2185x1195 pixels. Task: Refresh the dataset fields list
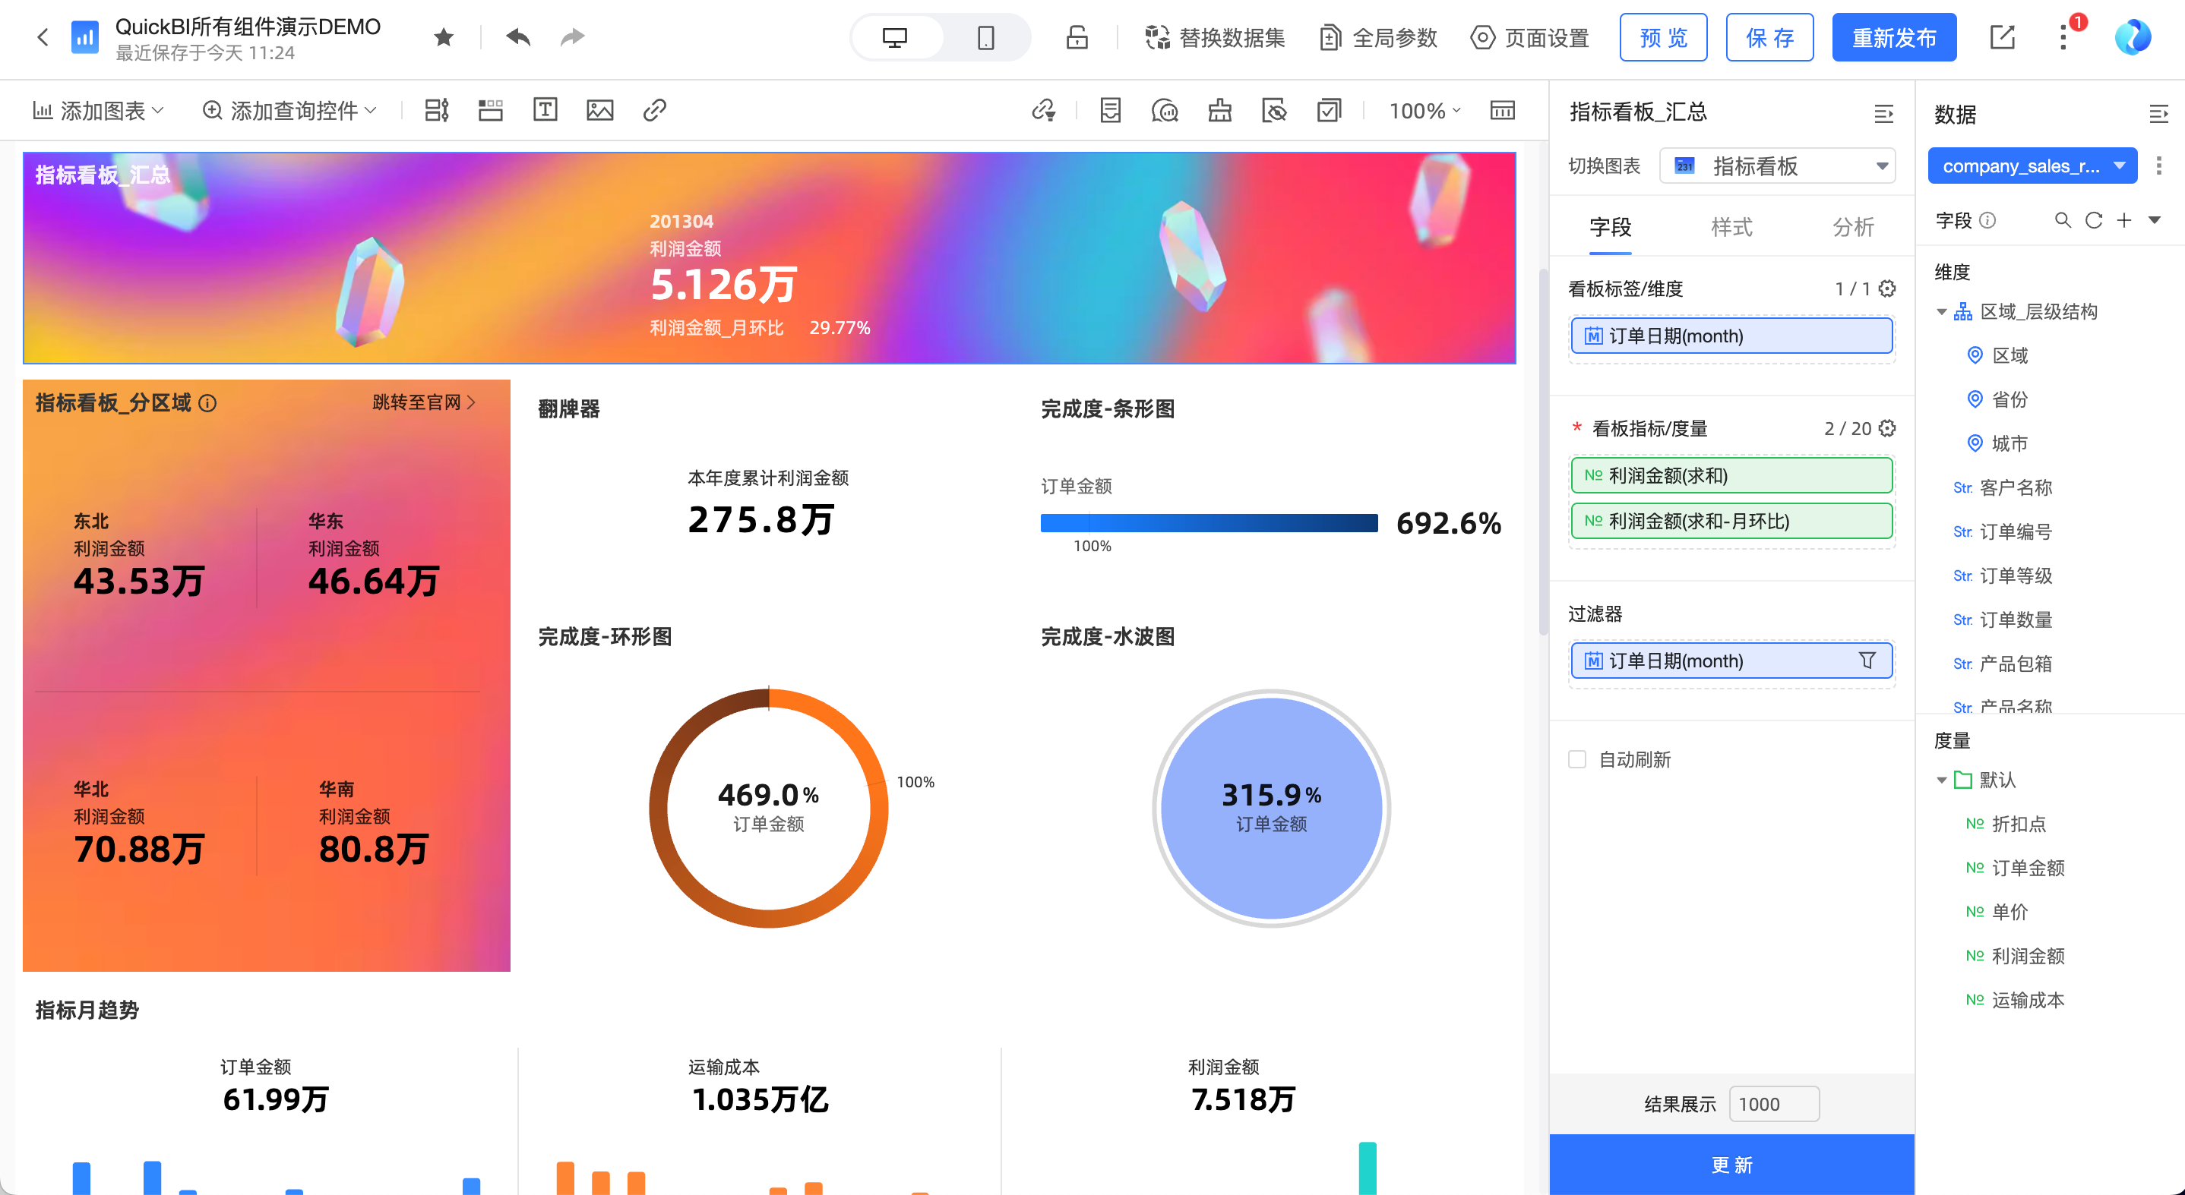2093,220
